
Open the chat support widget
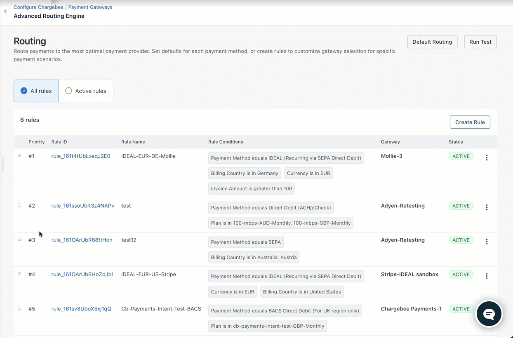coord(489,314)
